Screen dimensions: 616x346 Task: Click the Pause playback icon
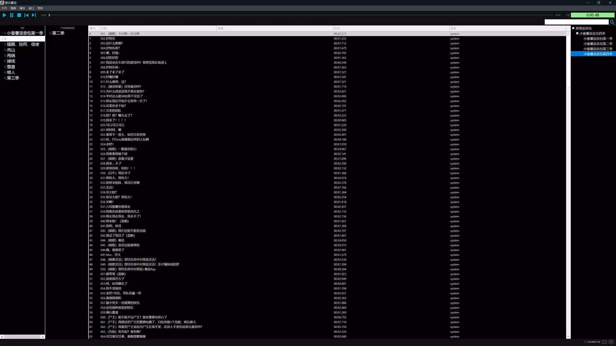click(12, 15)
